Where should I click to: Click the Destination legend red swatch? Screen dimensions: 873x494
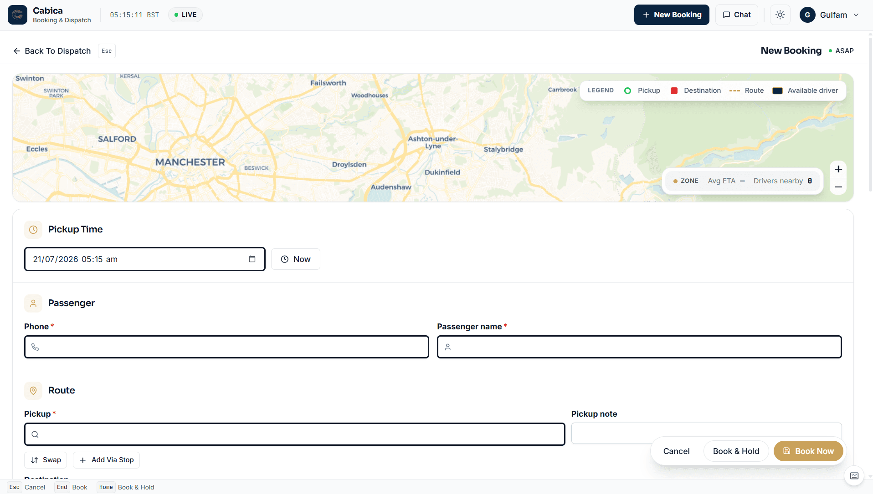click(x=674, y=91)
